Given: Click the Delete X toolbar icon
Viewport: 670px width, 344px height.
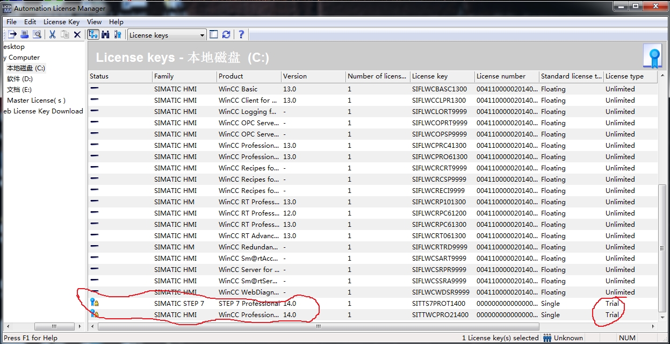Looking at the screenshot, I should (77, 35).
